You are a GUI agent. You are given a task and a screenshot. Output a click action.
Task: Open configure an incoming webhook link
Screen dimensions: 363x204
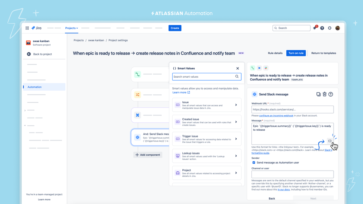(x=276, y=115)
